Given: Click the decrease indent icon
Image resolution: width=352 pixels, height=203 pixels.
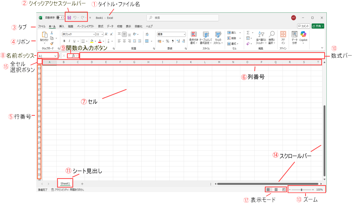Looking at the screenshot, I should 134,41.
